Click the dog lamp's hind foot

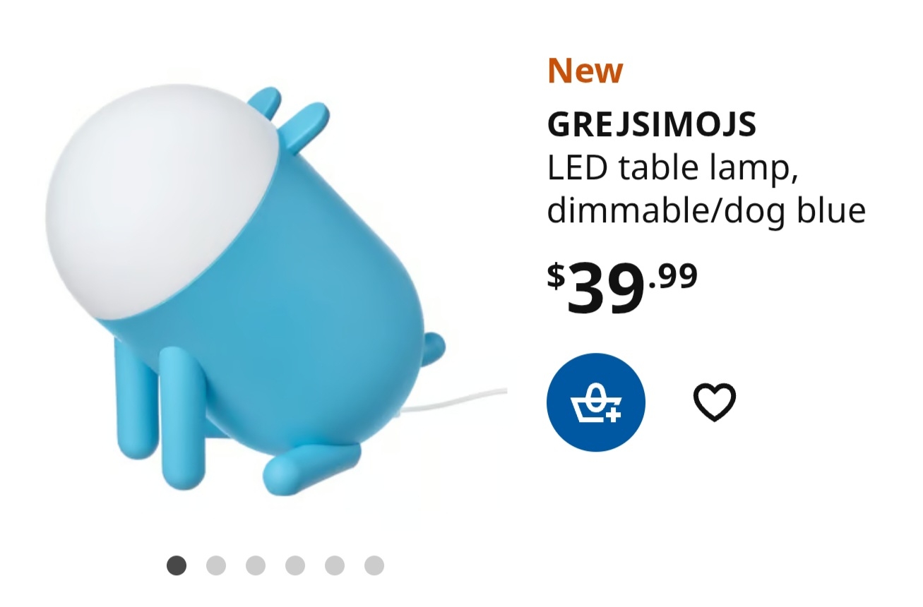coord(311,466)
